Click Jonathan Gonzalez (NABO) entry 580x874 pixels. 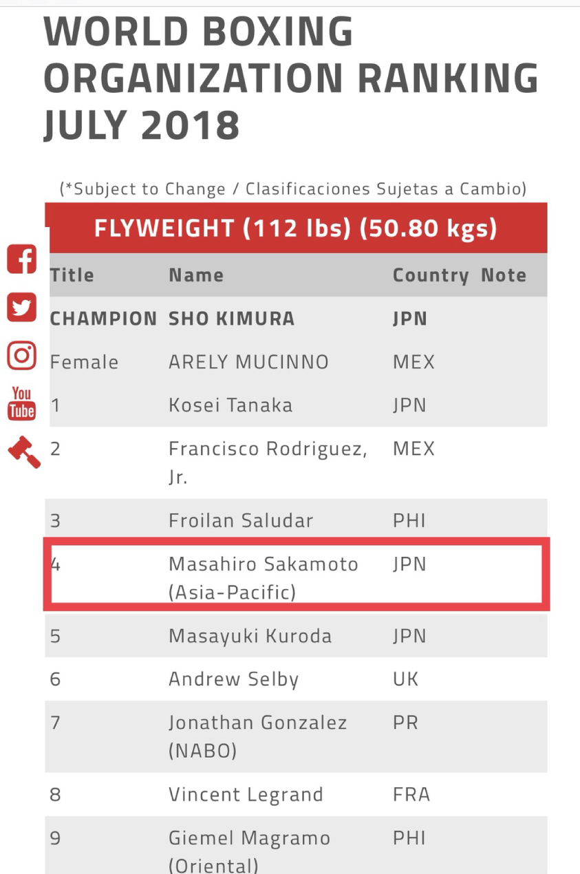(258, 736)
